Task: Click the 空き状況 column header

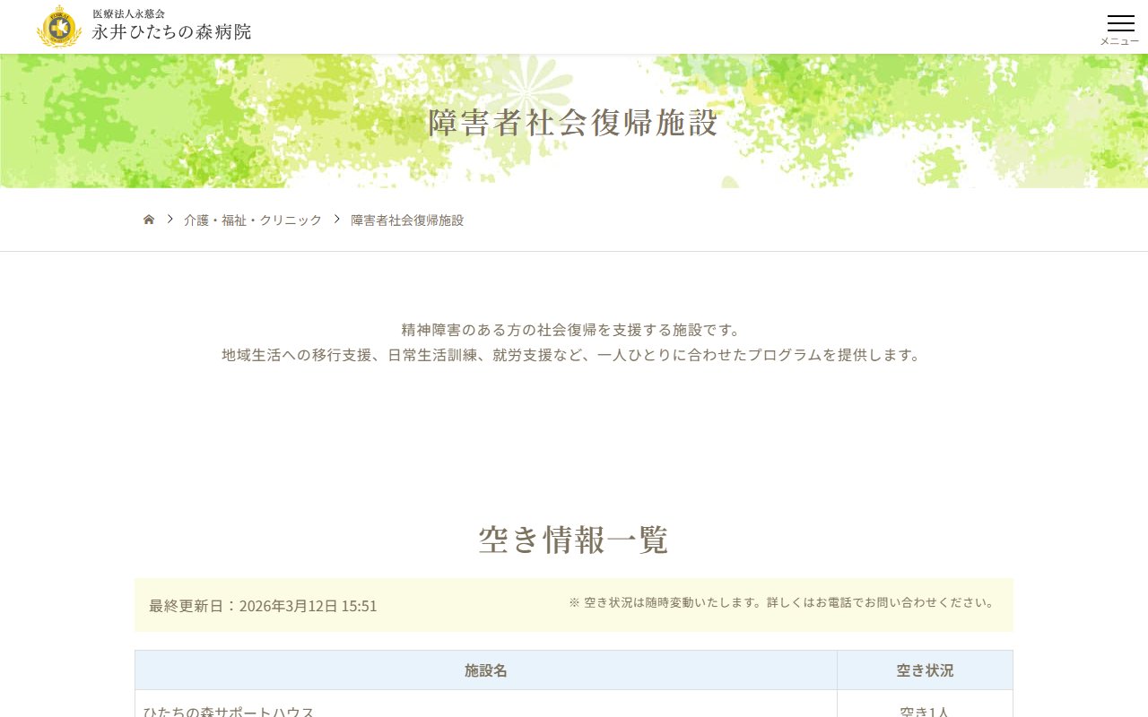Action: point(925,670)
